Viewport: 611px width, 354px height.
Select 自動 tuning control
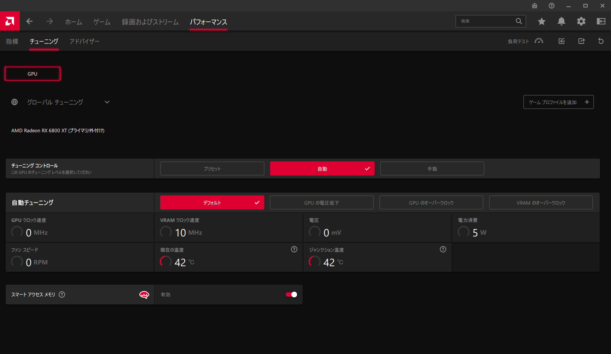[x=322, y=169]
